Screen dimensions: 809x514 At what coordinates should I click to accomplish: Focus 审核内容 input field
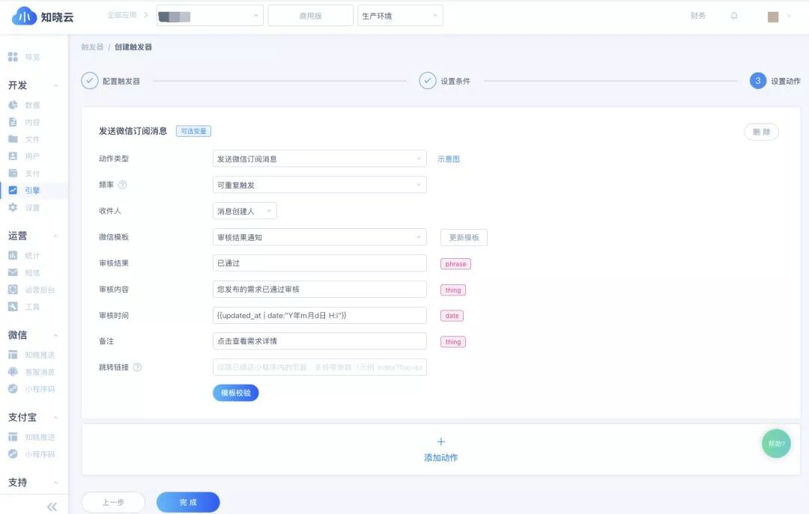click(x=319, y=290)
